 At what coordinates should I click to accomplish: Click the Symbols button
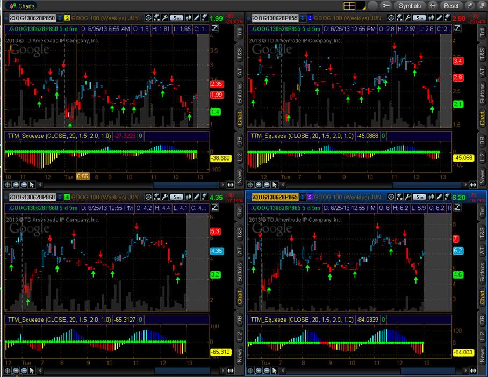[x=410, y=5]
